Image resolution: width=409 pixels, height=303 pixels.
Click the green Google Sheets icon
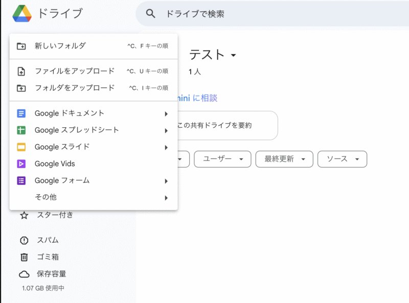[21, 130]
